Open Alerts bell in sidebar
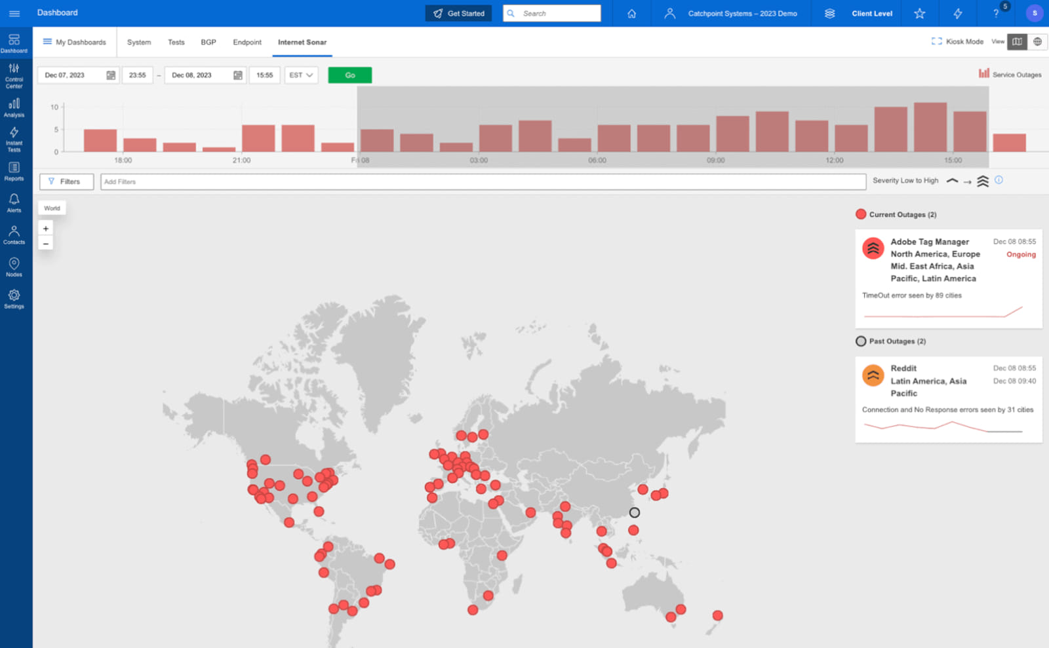Viewport: 1049px width, 648px height. (x=14, y=203)
